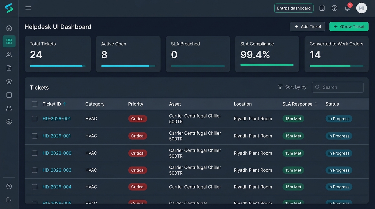Click the SLA Compliance progress bar
The image size is (375, 209).
coord(267,65)
